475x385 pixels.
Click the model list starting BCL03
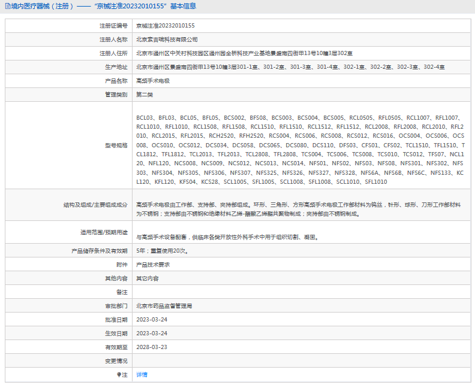coord(300,150)
